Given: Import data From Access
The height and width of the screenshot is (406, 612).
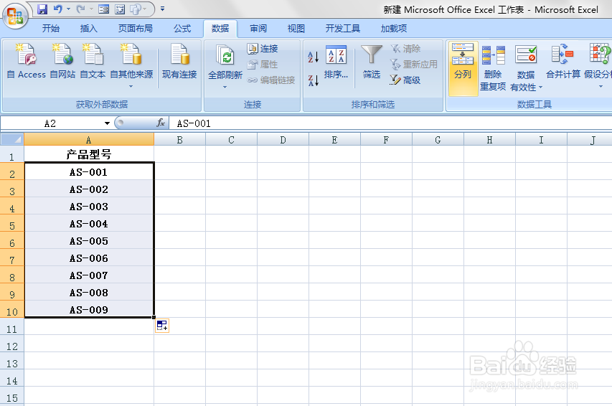Looking at the screenshot, I should pyautogui.click(x=27, y=60).
